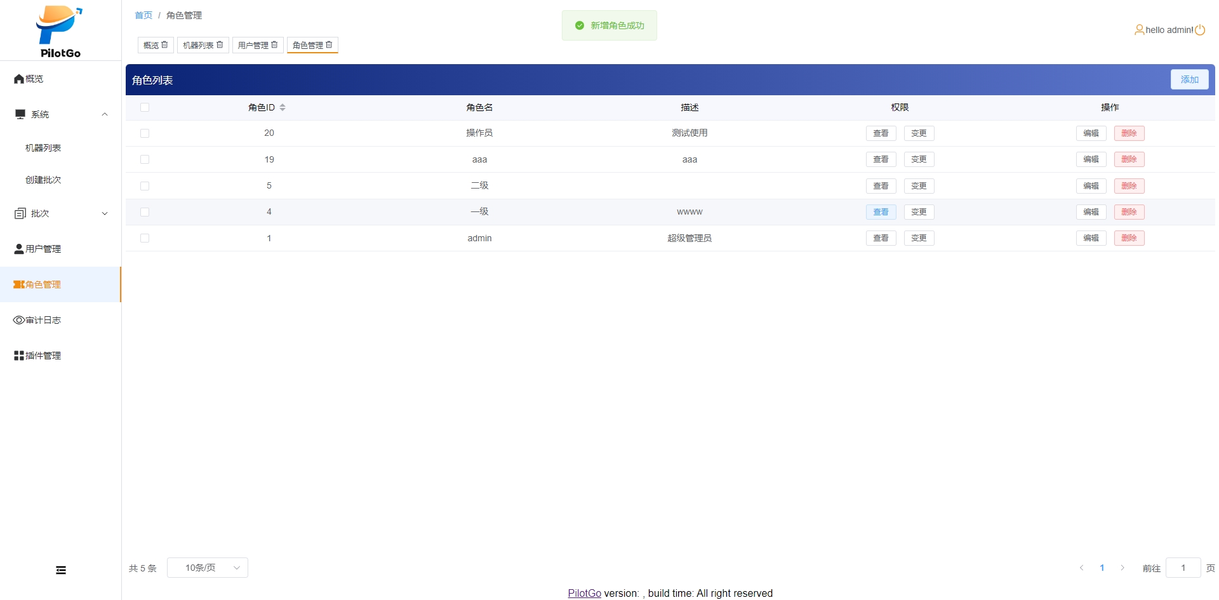Viewport: 1219px width, 600px height.
Task: Select the checkbox for role 操作员
Action: click(145, 133)
